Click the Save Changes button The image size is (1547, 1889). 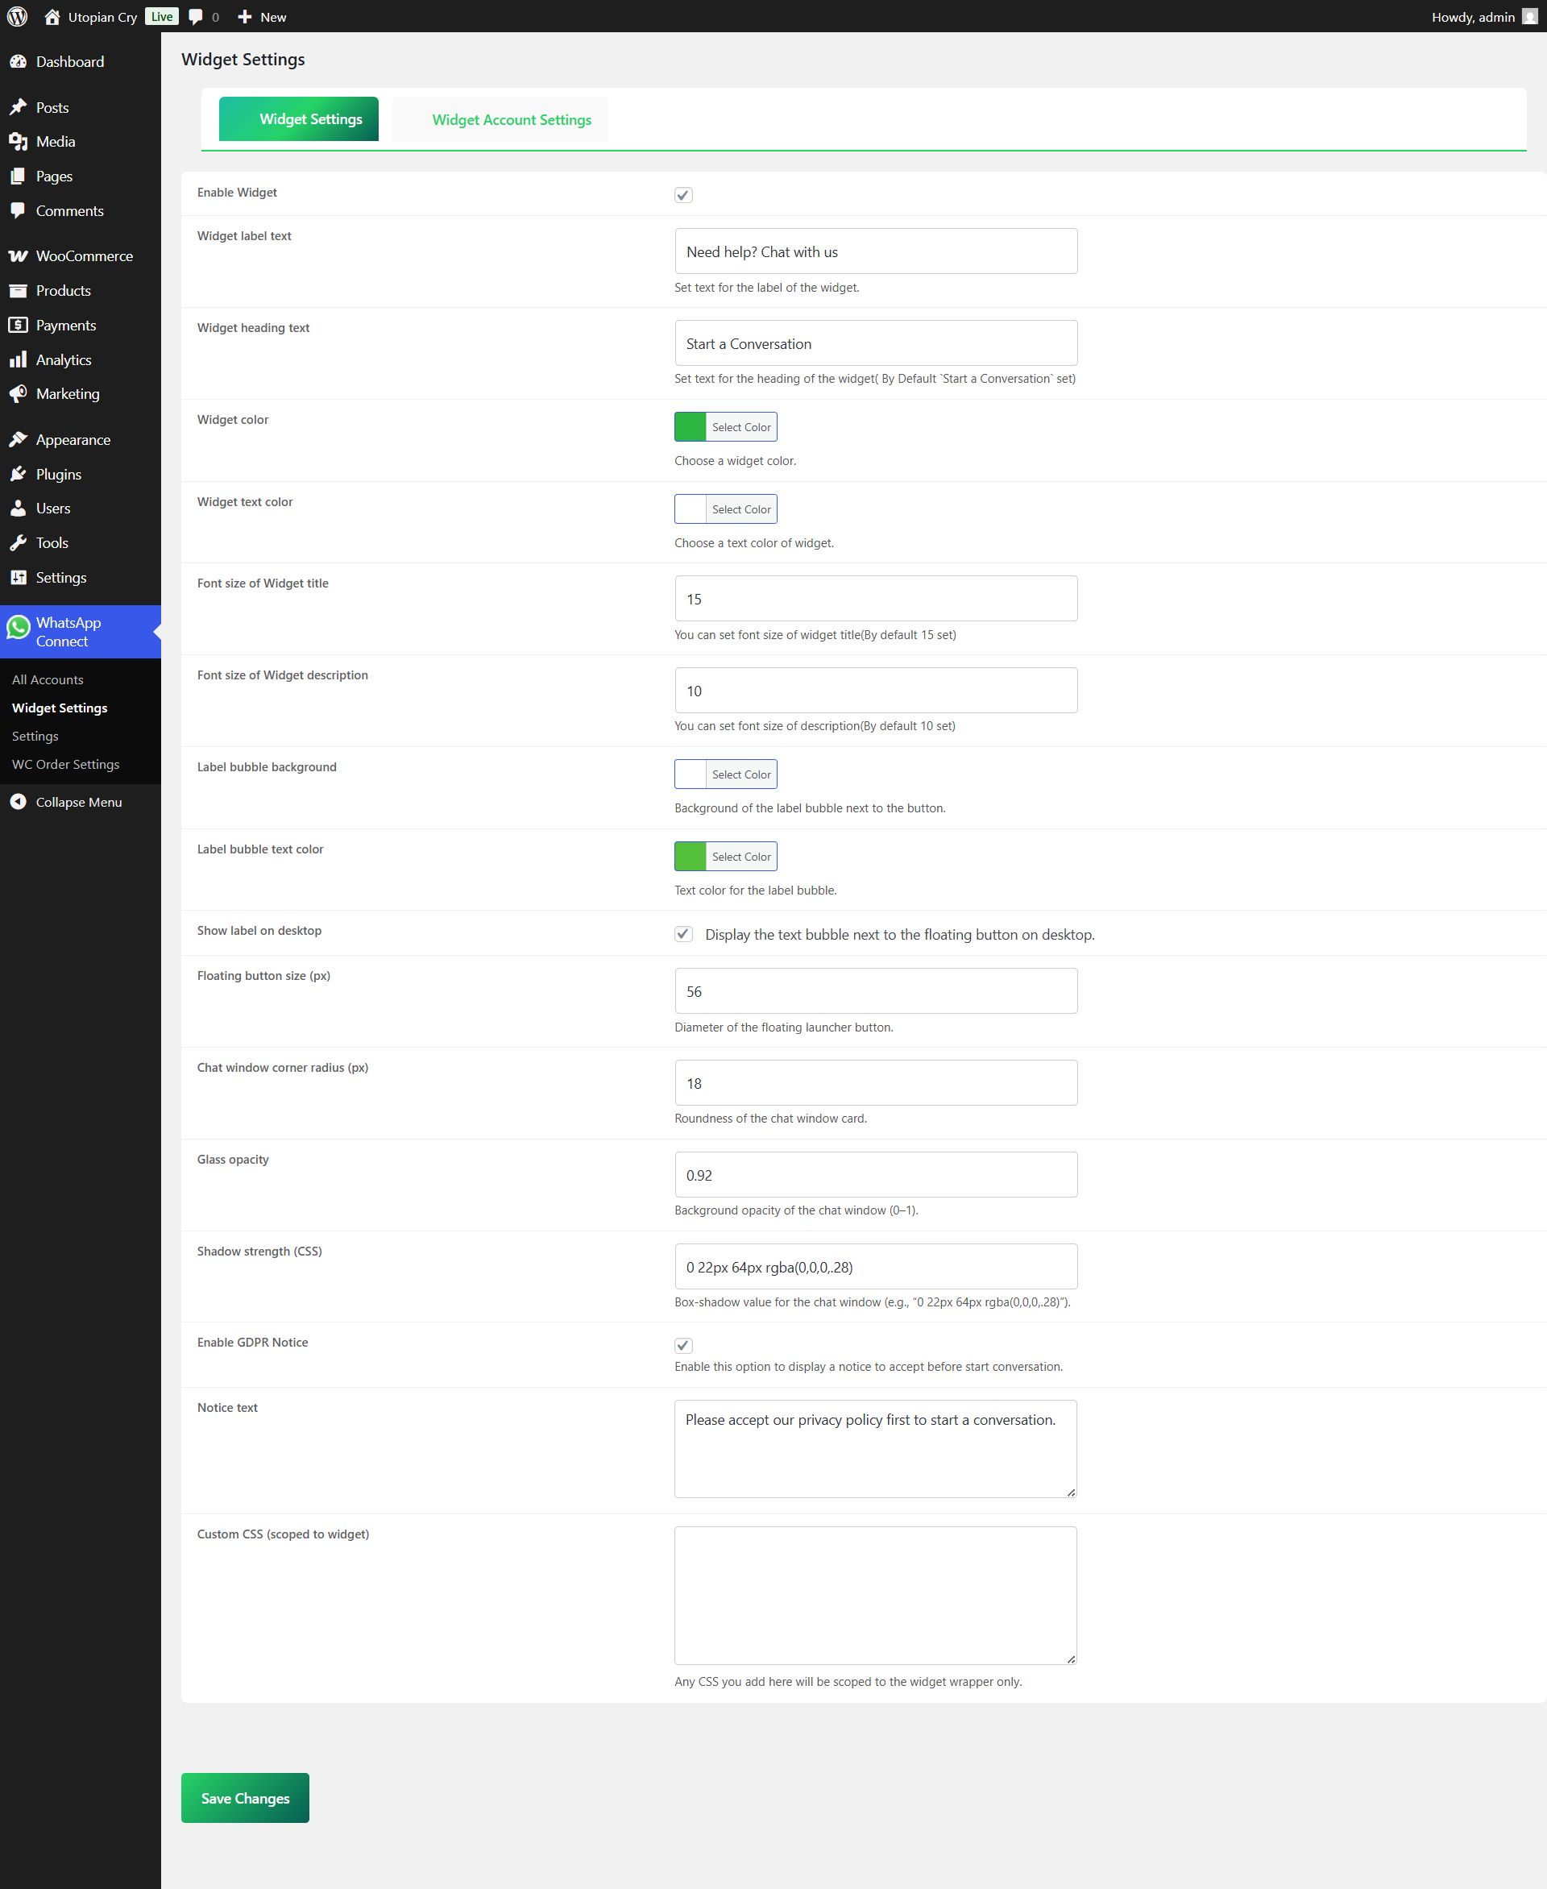point(245,1797)
